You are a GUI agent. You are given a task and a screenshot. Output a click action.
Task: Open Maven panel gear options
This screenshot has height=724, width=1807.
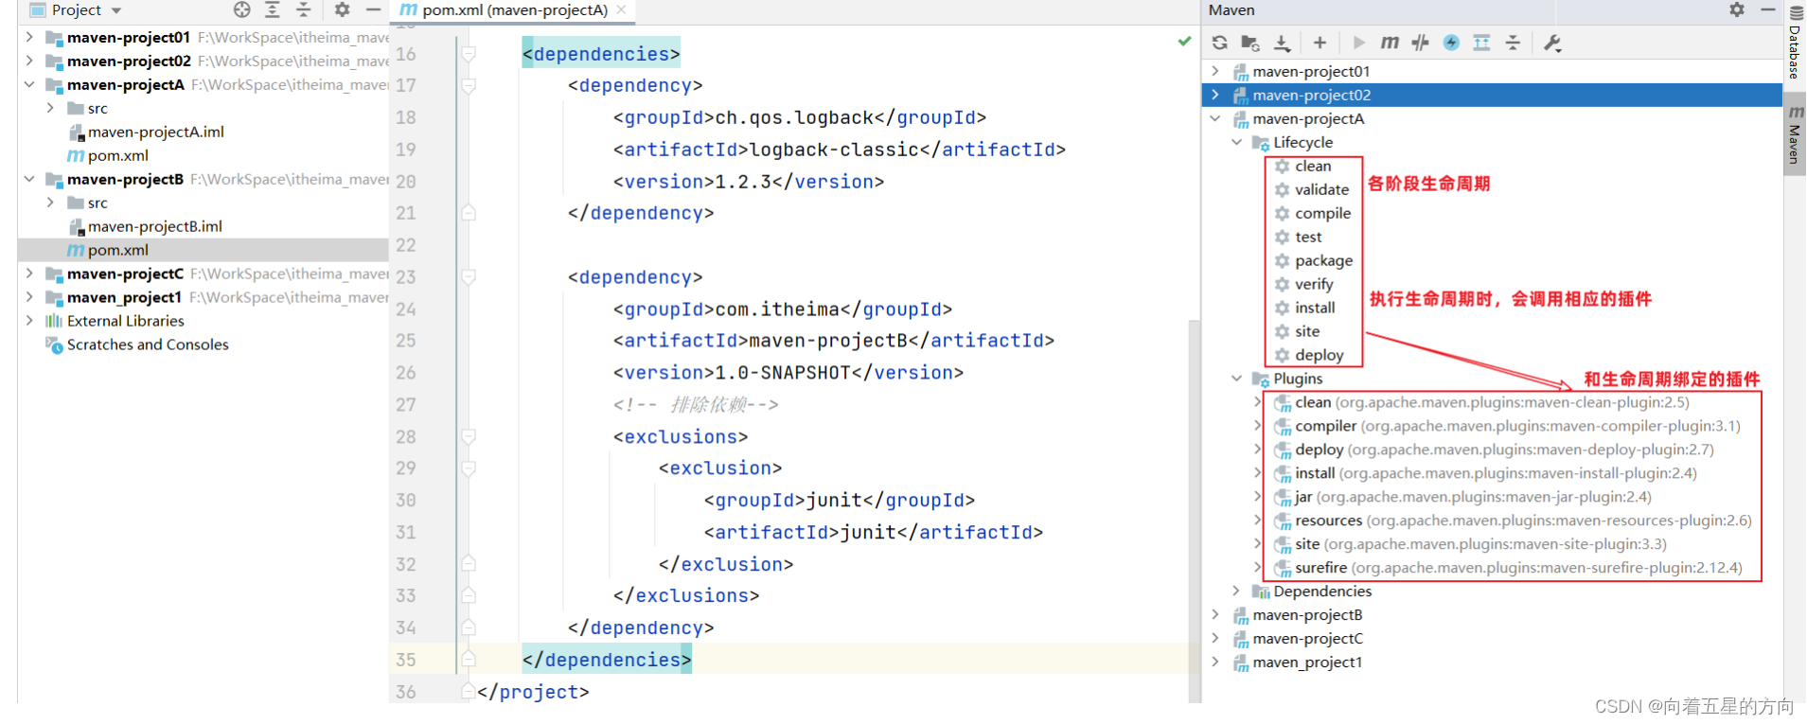pos(1737,9)
